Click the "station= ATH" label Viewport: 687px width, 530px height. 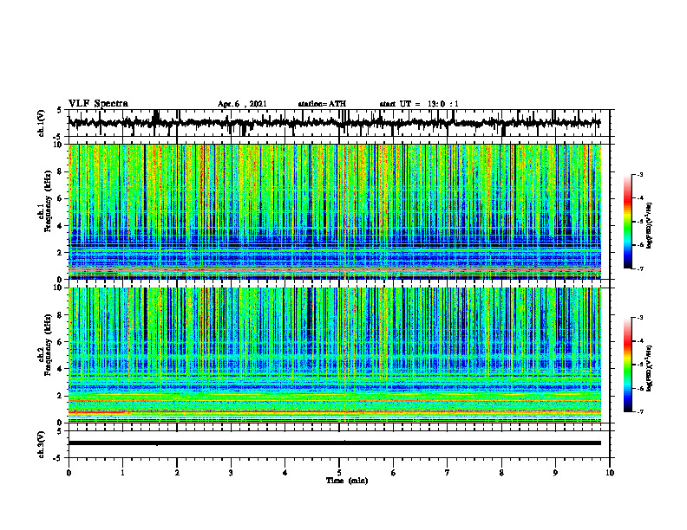click(322, 104)
